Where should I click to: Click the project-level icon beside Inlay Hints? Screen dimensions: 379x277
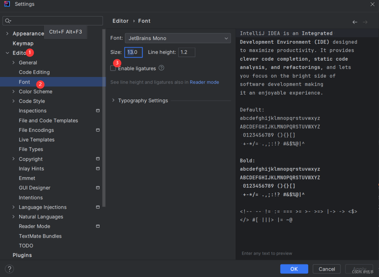pyautogui.click(x=98, y=168)
